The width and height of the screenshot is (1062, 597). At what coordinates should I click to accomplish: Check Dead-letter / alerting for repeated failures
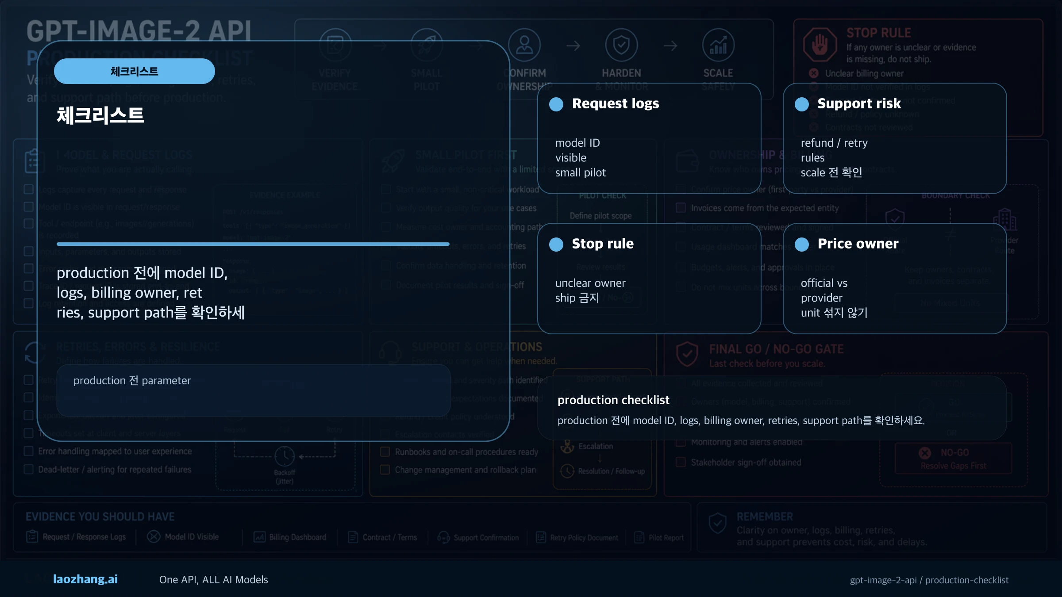pyautogui.click(x=29, y=469)
